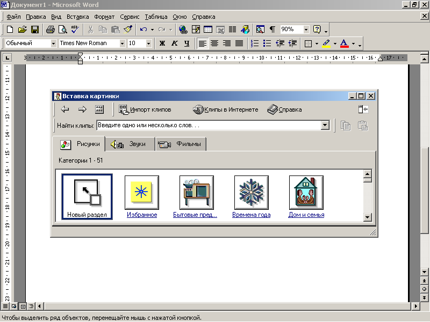Paste from clipboard in Word standard toolbar
The height and width of the screenshot is (322, 430).
click(x=116, y=30)
